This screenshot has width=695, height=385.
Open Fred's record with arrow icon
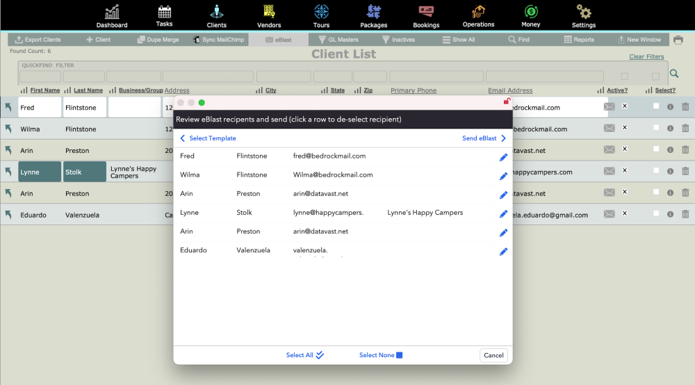point(8,107)
